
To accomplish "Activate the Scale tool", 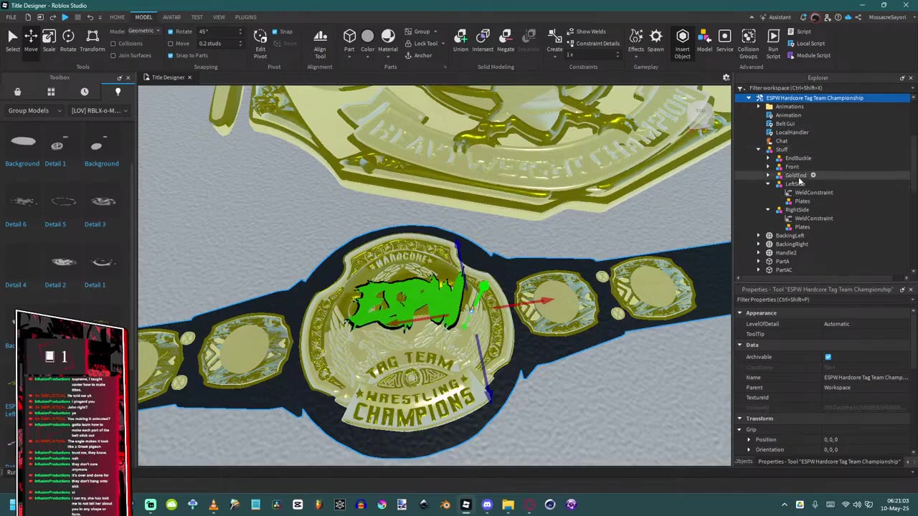I will click(49, 40).
